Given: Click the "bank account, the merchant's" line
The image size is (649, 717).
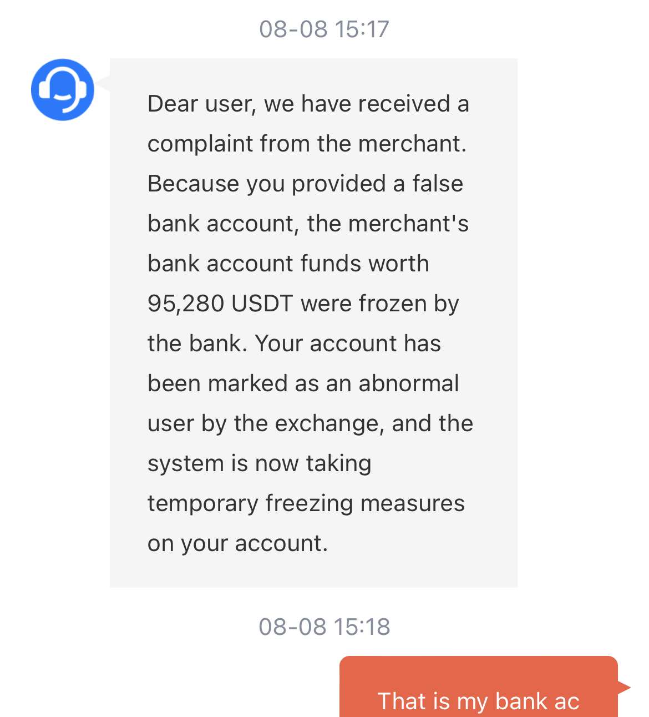Looking at the screenshot, I should 308,224.
